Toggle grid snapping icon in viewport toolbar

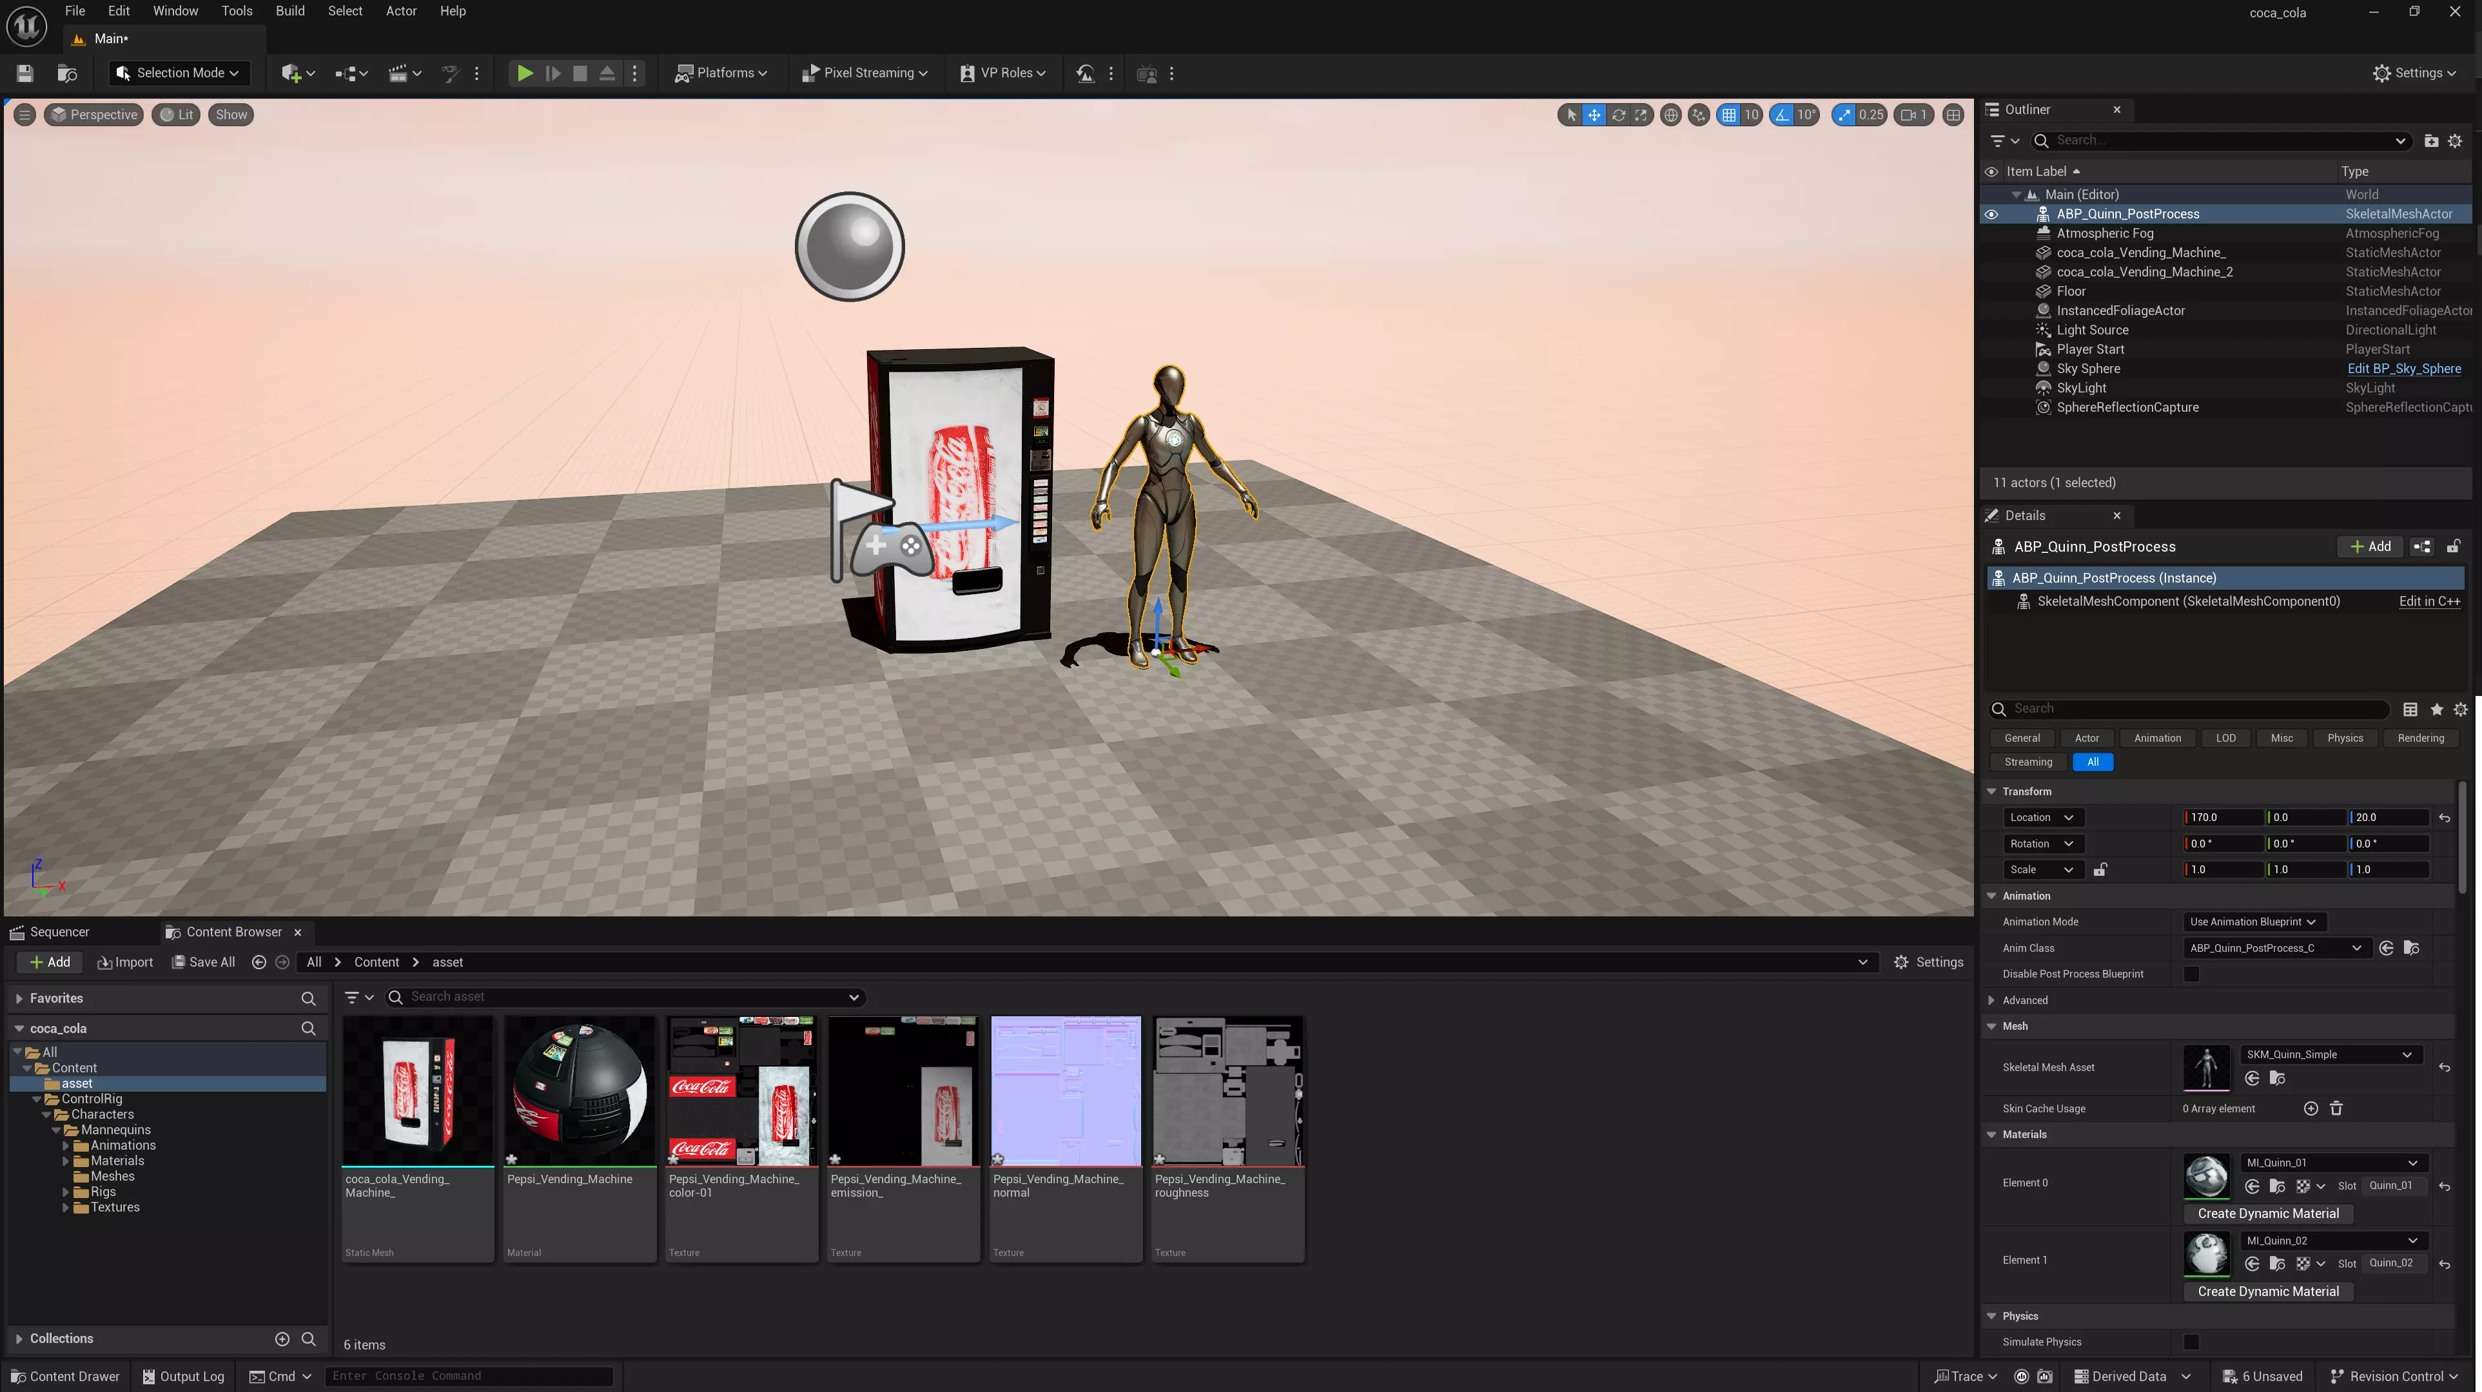pos(1728,115)
